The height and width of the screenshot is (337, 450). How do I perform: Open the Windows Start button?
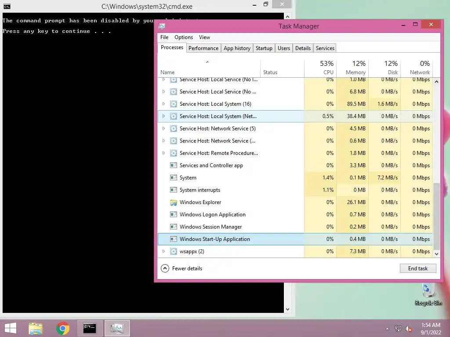tap(11, 328)
